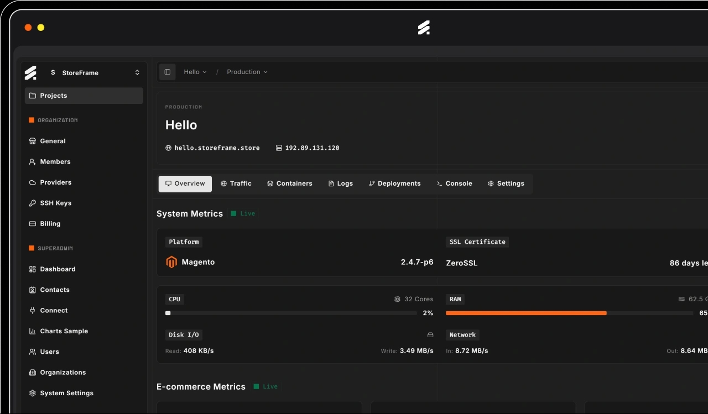Go to the Deployments tab
708x414 pixels.
pyautogui.click(x=395, y=184)
